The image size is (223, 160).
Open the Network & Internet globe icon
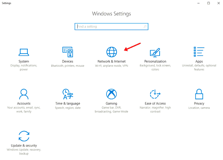click(112, 52)
